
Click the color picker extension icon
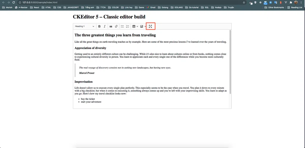[x=251, y=3]
